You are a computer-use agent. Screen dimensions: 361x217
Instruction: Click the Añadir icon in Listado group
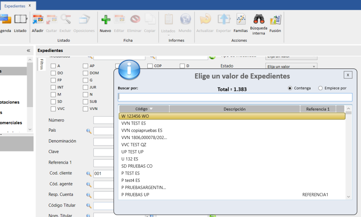tap(37, 20)
